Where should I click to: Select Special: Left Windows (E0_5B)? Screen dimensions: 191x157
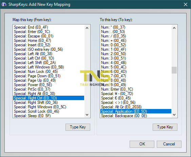49,67
